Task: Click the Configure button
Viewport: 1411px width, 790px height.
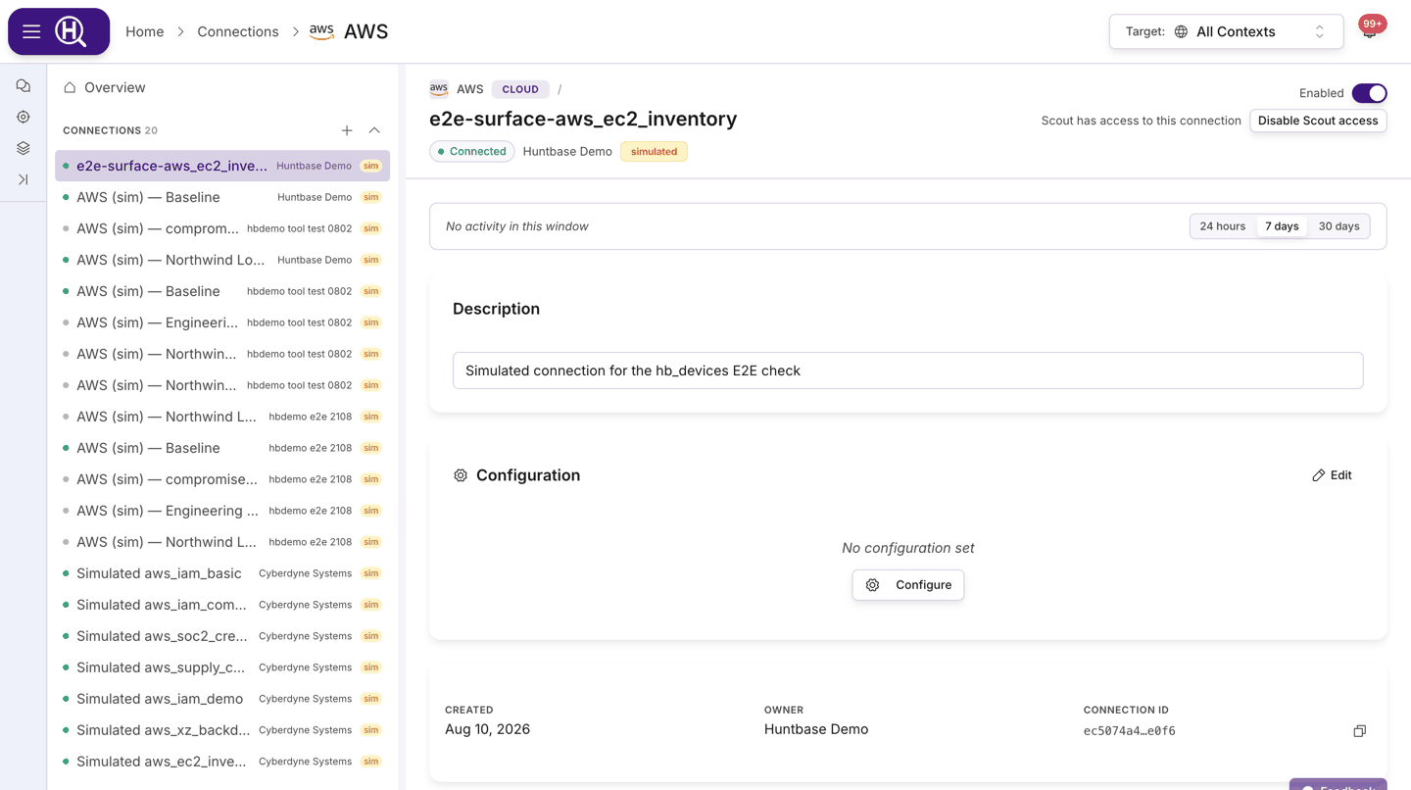Action: click(908, 585)
